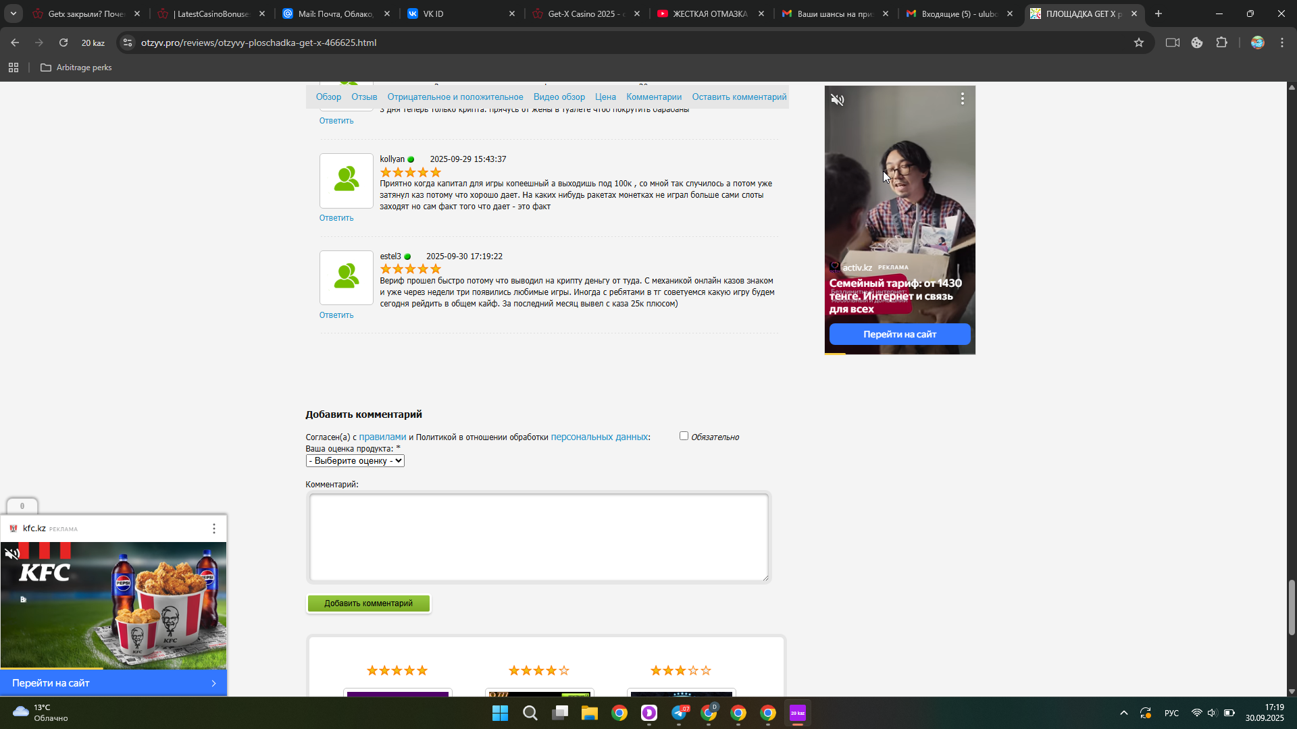
Task: Click the page vertical scrollbar thumb
Action: pyautogui.click(x=1292, y=607)
